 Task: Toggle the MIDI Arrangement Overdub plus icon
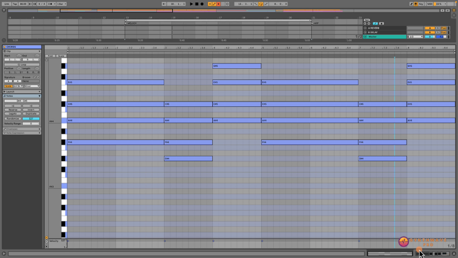coord(210,4)
